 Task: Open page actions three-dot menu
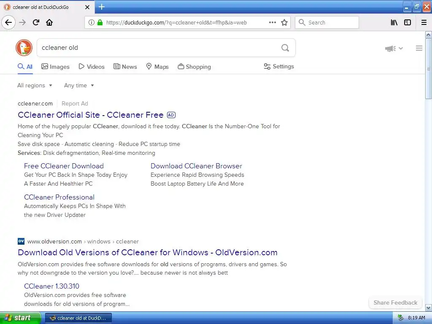click(x=272, y=22)
